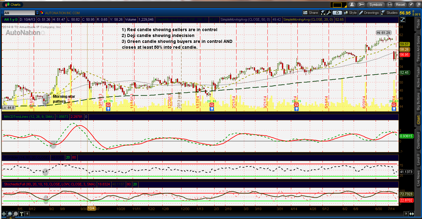Open the alerts bell icon
This screenshot has width=422, height=219.
click(352, 5)
